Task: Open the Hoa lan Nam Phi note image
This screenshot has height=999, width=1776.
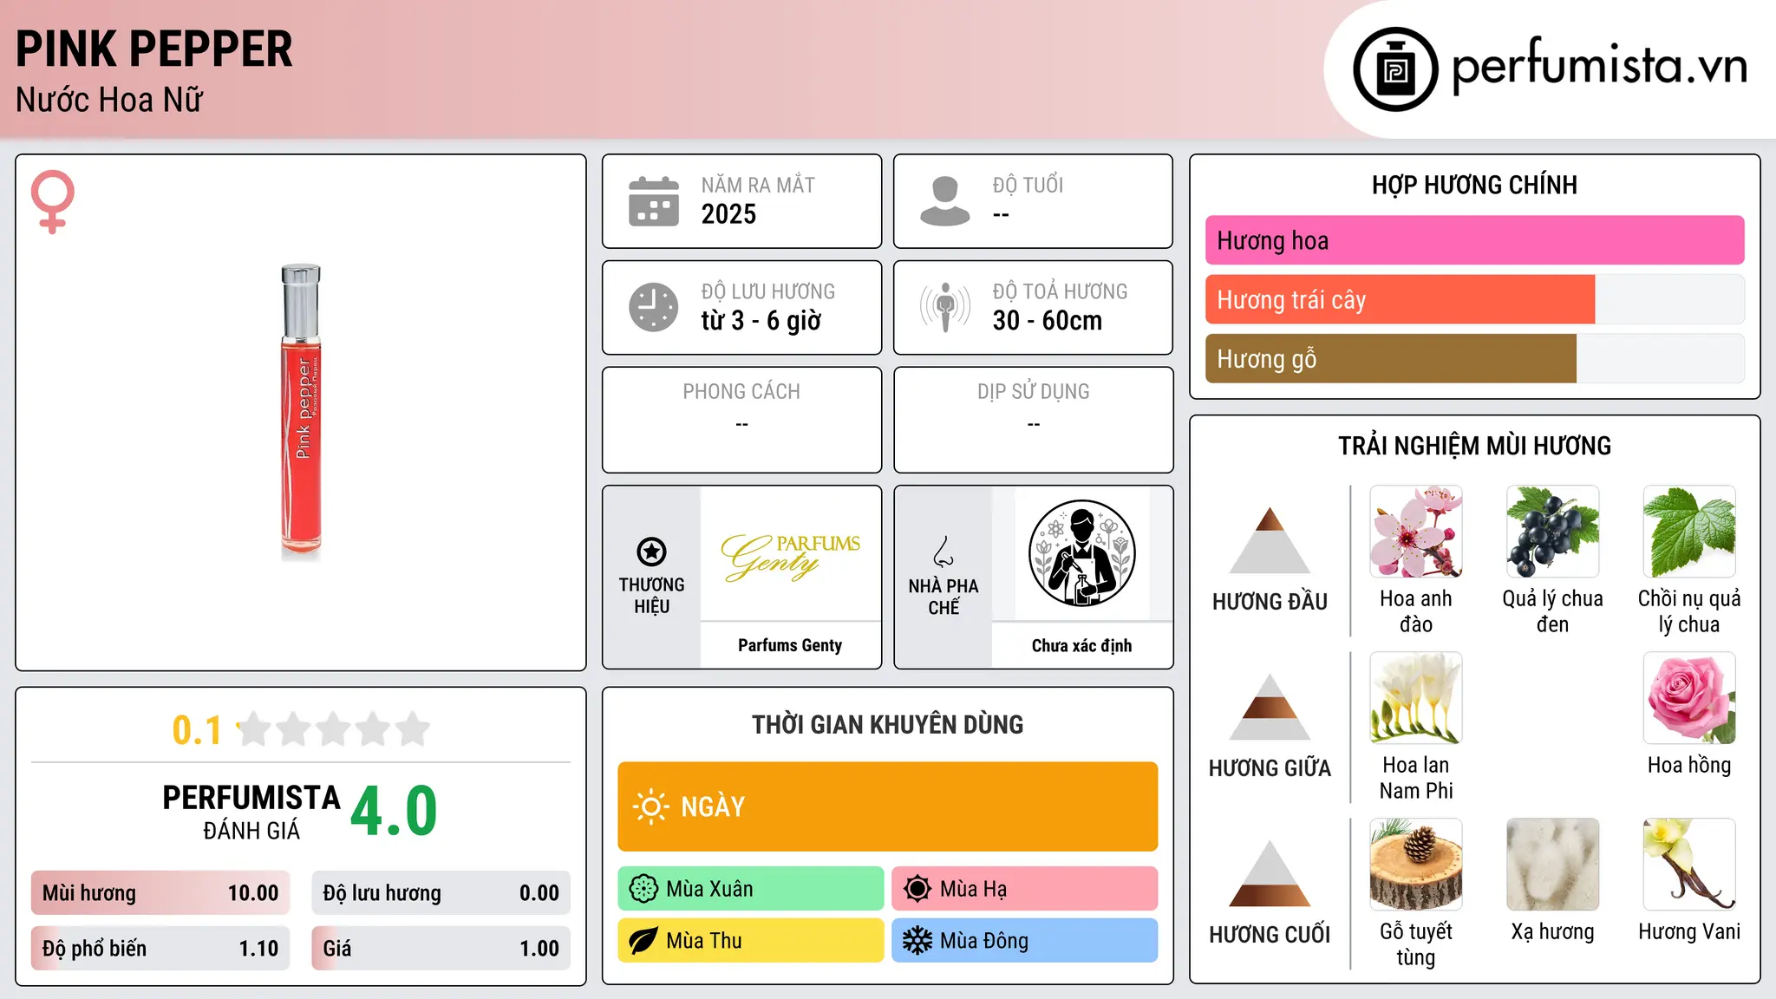Action: pos(1416,698)
